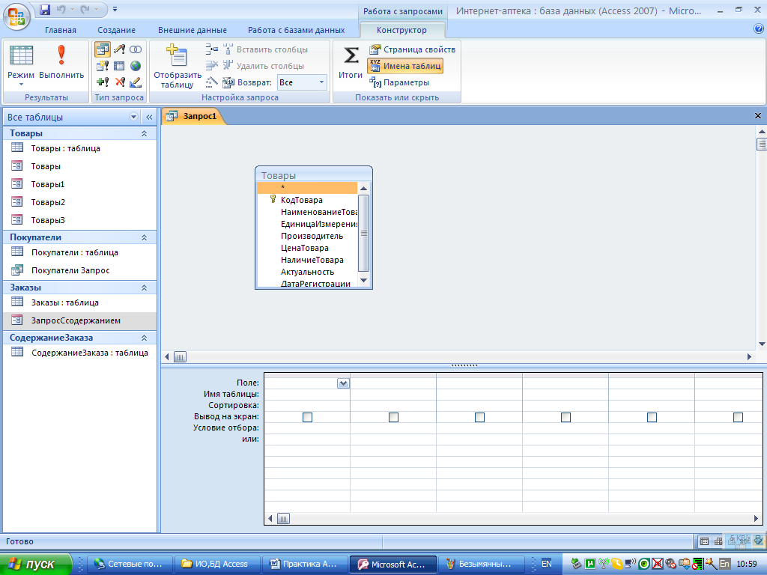Choose the Crosstab query type icon
Screen dimensions: 767x575
coord(119,66)
